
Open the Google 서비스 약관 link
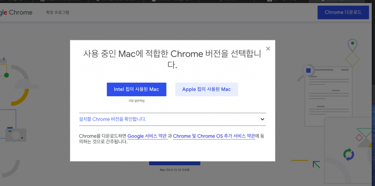pyautogui.click(x=147, y=136)
